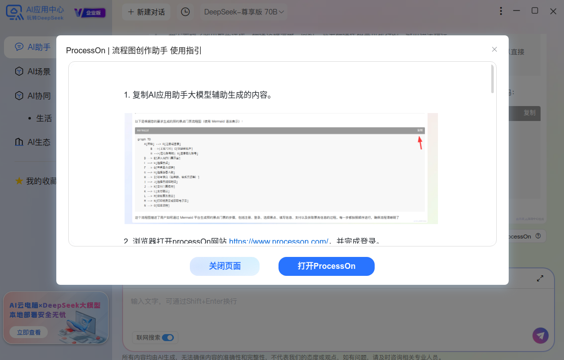Click the ProcessOn help question icon
The image size is (564, 360).
coord(538,236)
